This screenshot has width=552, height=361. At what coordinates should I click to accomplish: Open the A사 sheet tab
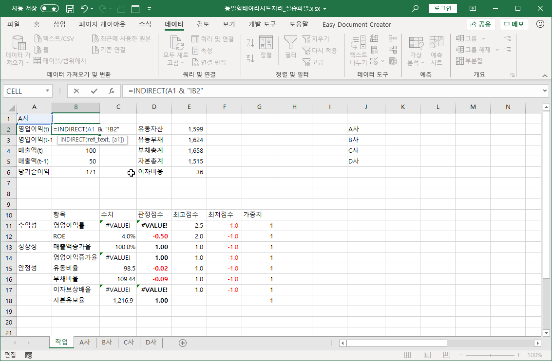pyautogui.click(x=84, y=342)
